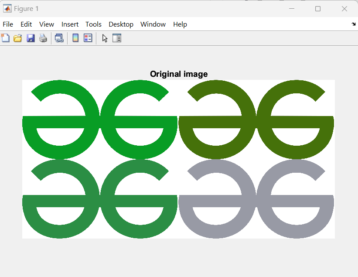The image size is (358, 277).
Task: Select the Edit Plot arrow tool
Action: point(105,38)
